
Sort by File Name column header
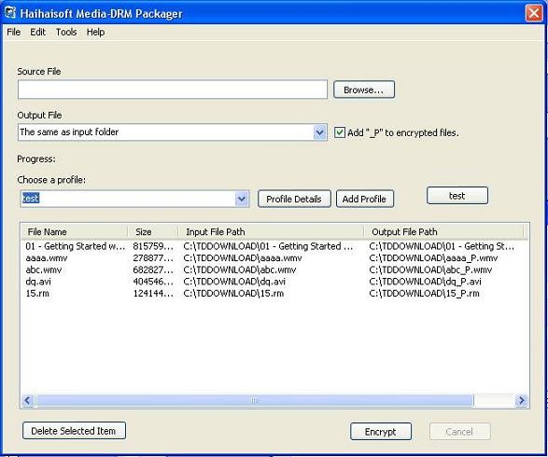click(x=75, y=232)
